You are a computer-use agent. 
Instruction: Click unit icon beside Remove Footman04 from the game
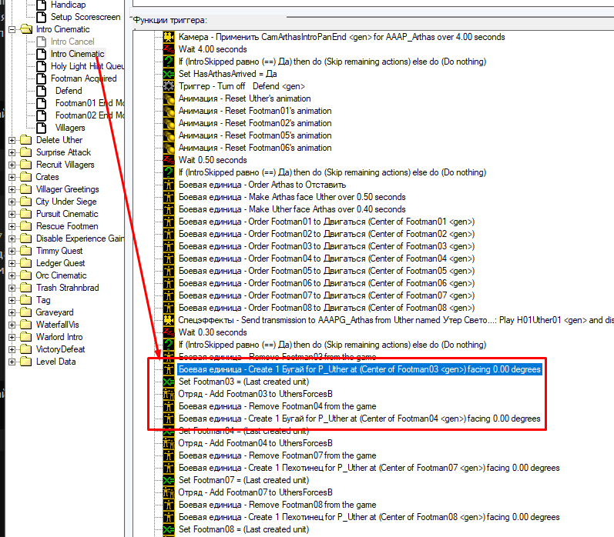click(169, 406)
